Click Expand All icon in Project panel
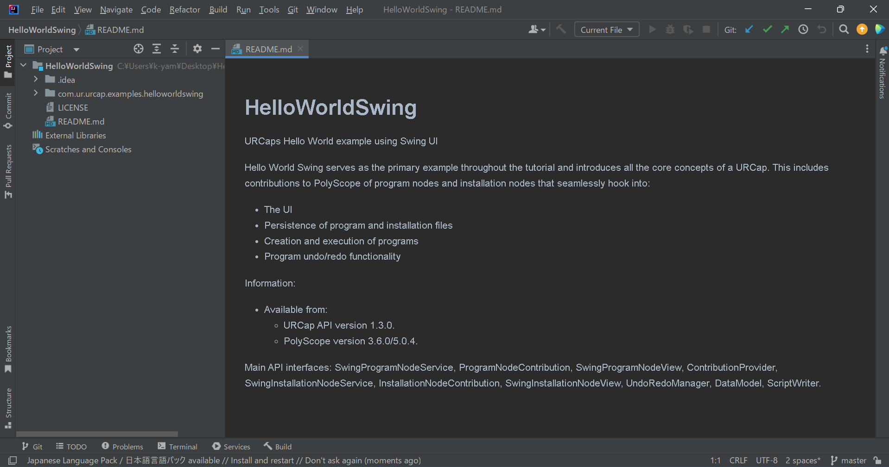Viewport: 889px width, 467px height. 157,49
